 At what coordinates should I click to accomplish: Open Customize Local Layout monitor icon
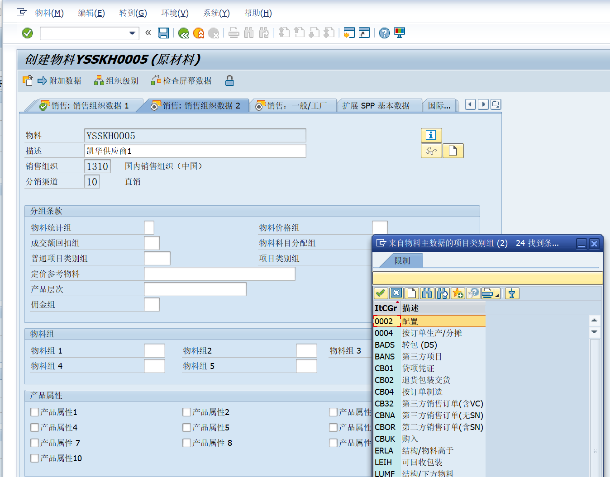(399, 33)
